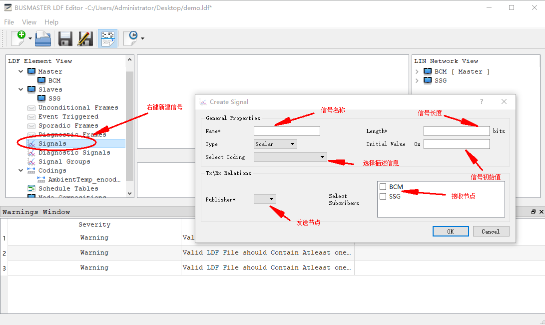The width and height of the screenshot is (545, 325).
Task: Click Cancel in Create Signal dialog
Action: tap(491, 231)
